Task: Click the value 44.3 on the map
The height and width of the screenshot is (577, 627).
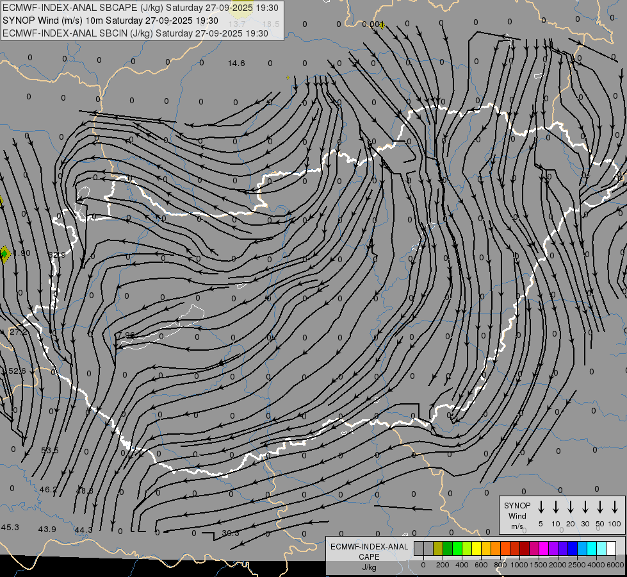Action: [x=83, y=530]
